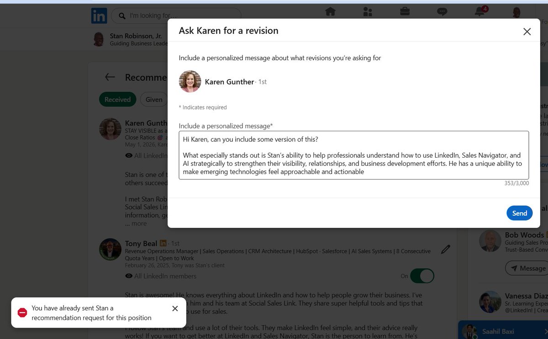Click the 353/3,000 character counter
The width and height of the screenshot is (548, 339).
(516, 183)
